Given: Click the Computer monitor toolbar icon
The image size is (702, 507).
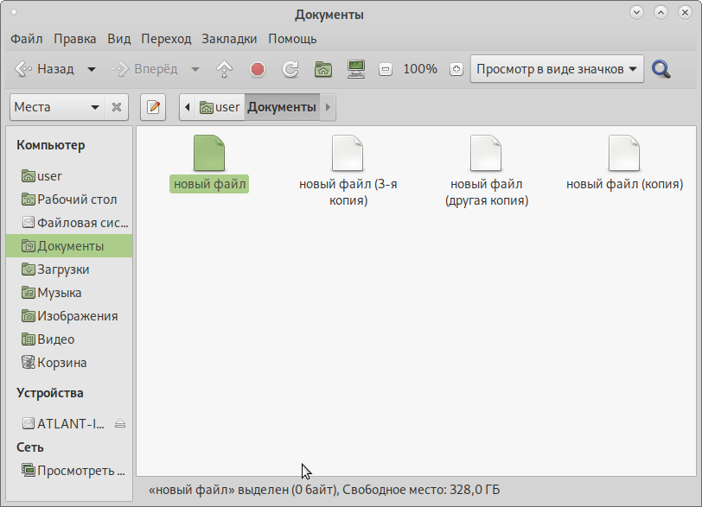Looking at the screenshot, I should point(355,69).
